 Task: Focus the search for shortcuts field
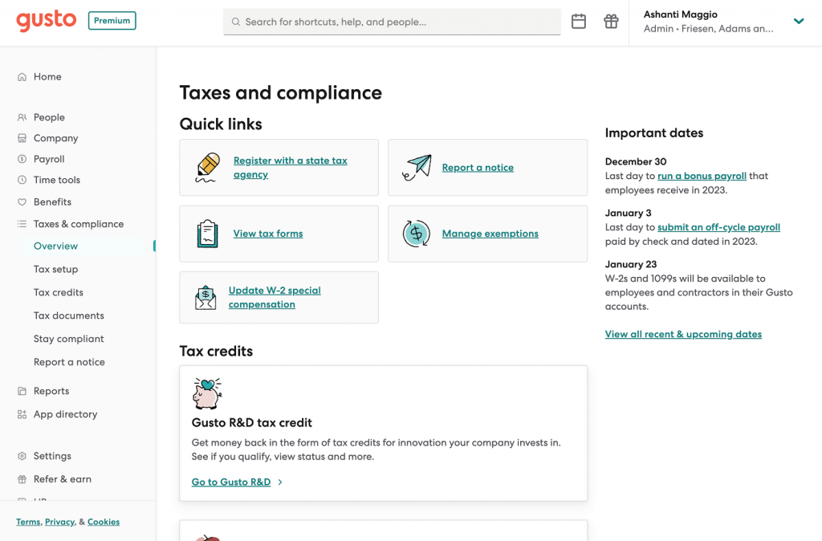(x=392, y=22)
